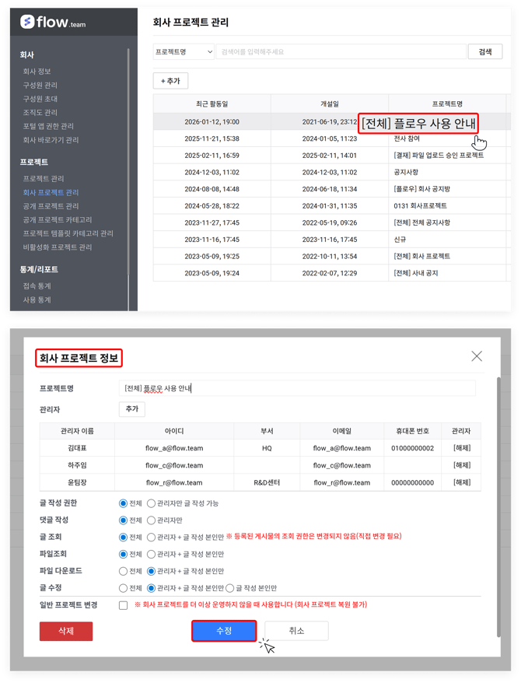Screen dimensions: 521x683
Task: Sort by the 최근 활동일 column header
Action: (212, 104)
